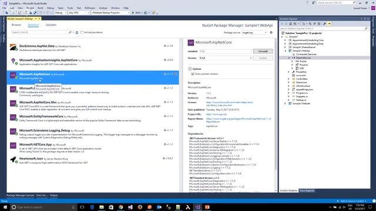Select appsettings.json in Solution Explorer

click(304, 90)
